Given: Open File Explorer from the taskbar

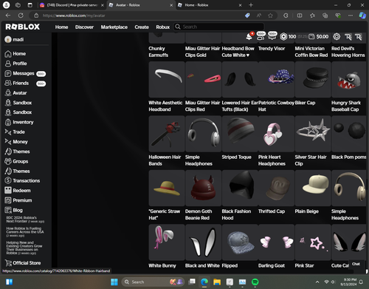Looking at the screenshot, I should [217, 282].
